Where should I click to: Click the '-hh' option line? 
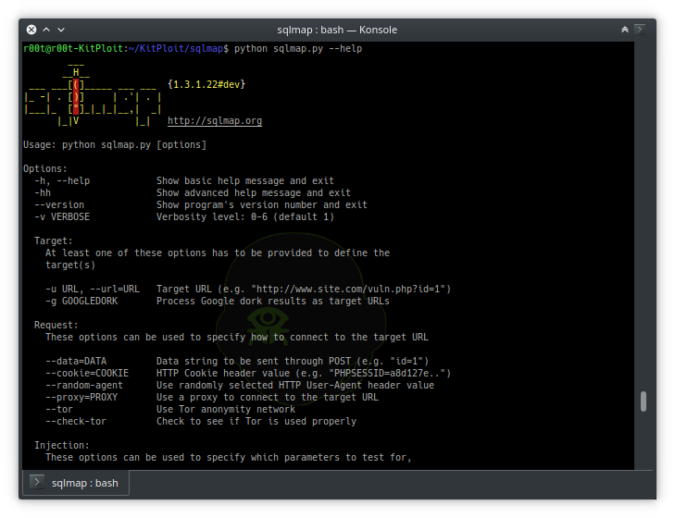[43, 192]
